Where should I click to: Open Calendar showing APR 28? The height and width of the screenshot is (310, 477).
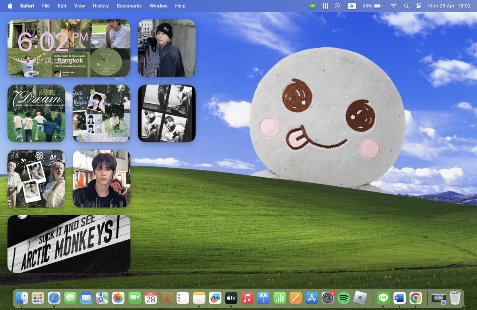coord(151,298)
